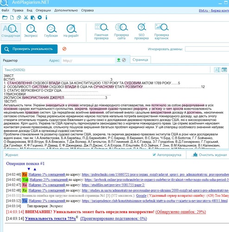
Task: Click the green download page icon
Action: tap(119, 60)
